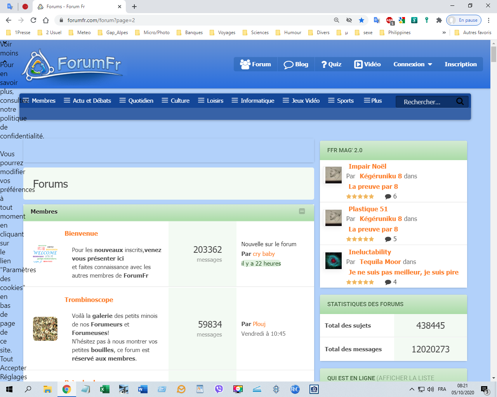
Task: Open the Quiz header tab
Action: [331, 64]
